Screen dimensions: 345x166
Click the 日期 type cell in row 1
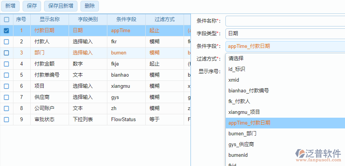tap(88, 31)
